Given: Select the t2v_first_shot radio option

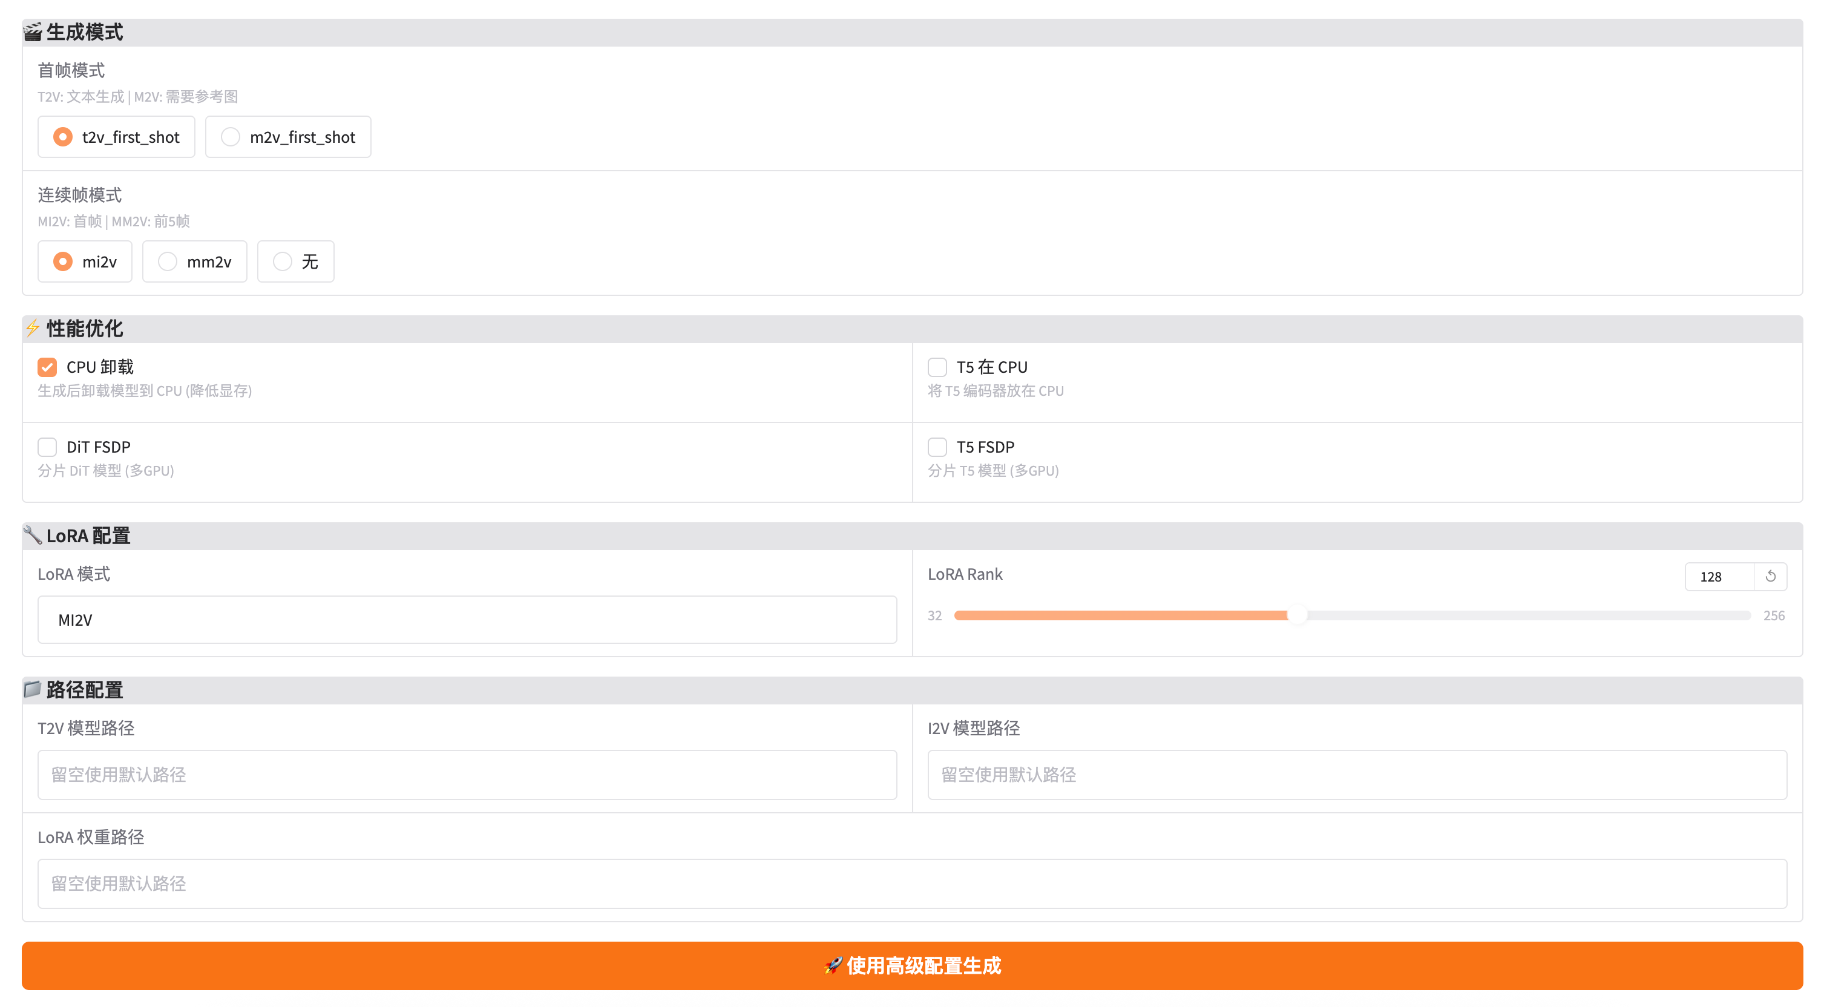Looking at the screenshot, I should tap(63, 137).
